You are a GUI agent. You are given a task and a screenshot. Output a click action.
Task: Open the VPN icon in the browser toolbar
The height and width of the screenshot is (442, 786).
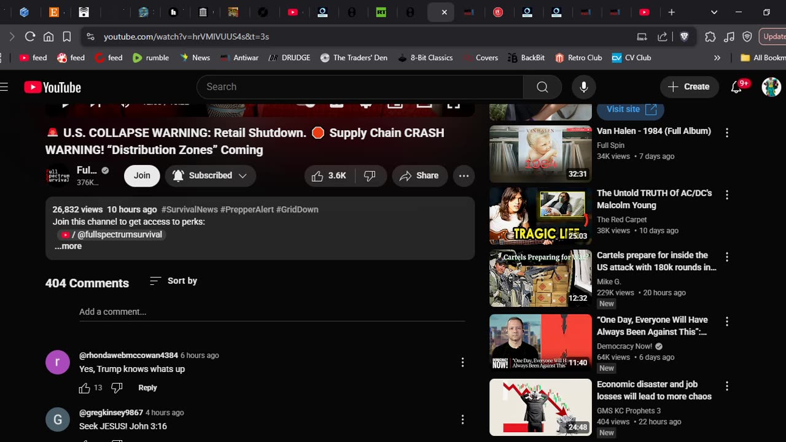coord(747,37)
